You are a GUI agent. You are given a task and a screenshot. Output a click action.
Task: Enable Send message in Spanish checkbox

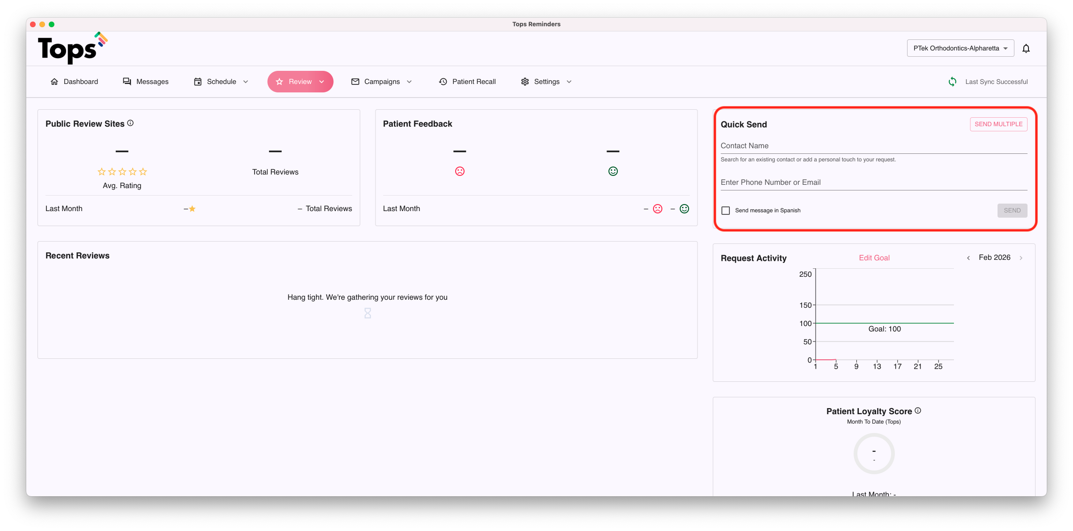coord(725,211)
